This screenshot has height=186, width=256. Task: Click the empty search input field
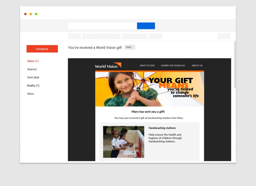point(102,26)
